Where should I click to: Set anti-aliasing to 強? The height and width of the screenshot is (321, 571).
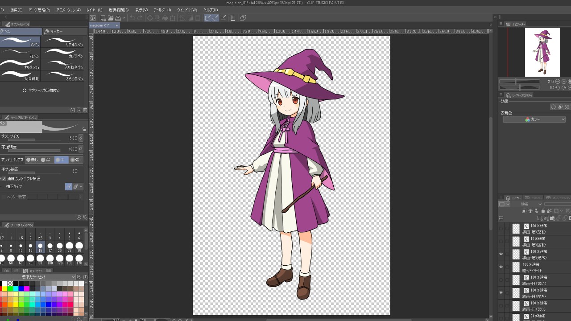(75, 160)
